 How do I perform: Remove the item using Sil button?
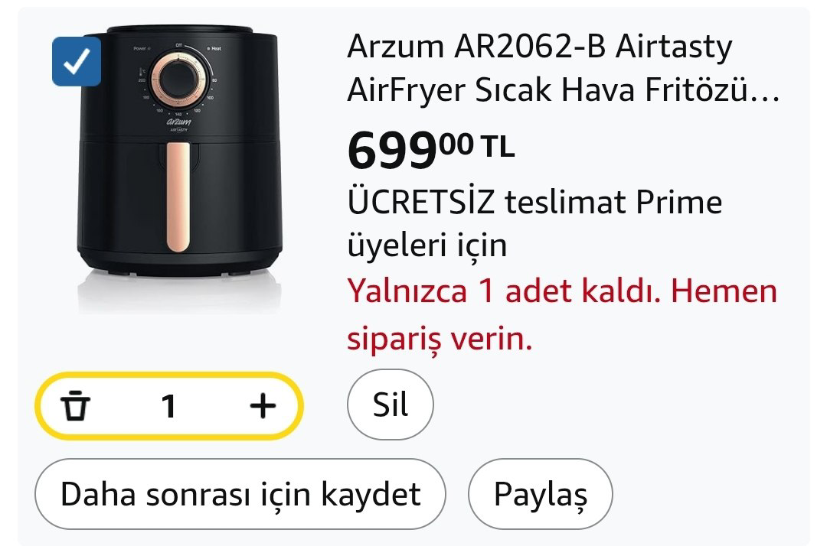[x=391, y=405]
